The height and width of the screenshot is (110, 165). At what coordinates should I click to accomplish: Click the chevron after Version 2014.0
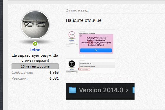click(127, 90)
